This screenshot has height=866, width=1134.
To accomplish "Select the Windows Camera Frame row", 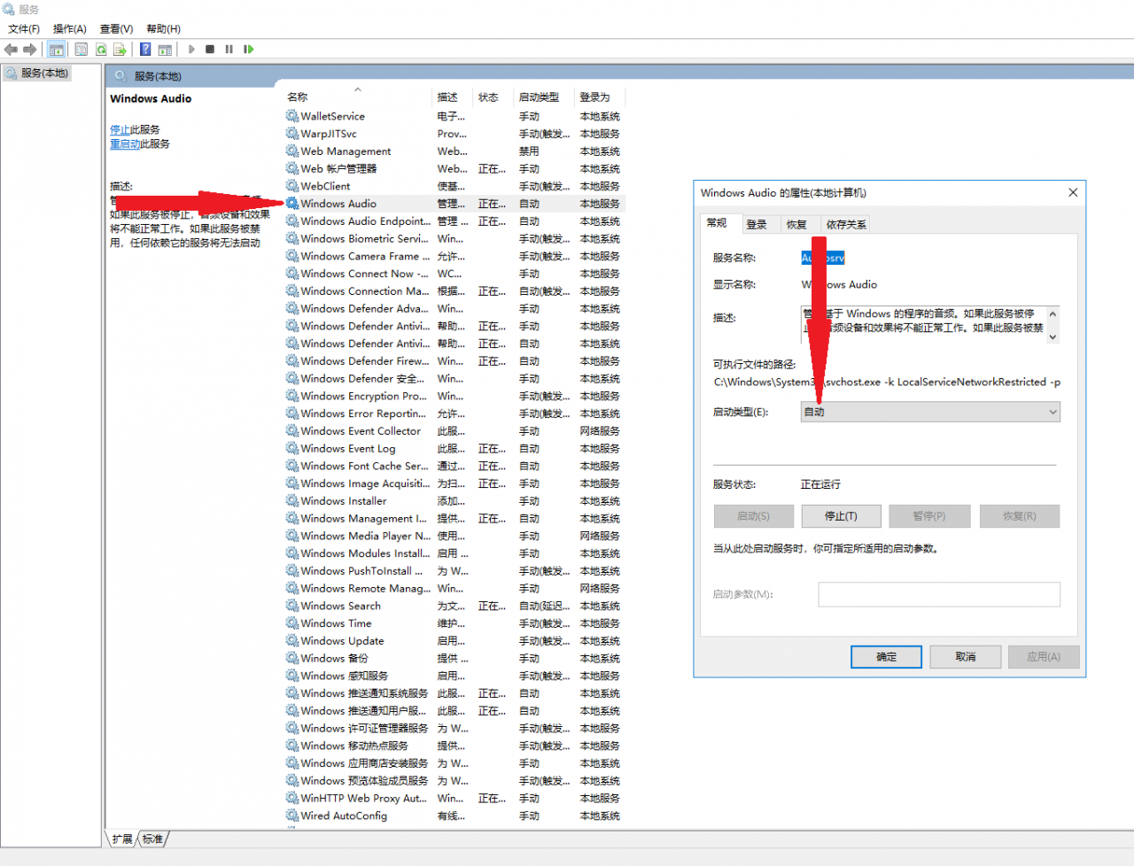I will coord(455,256).
